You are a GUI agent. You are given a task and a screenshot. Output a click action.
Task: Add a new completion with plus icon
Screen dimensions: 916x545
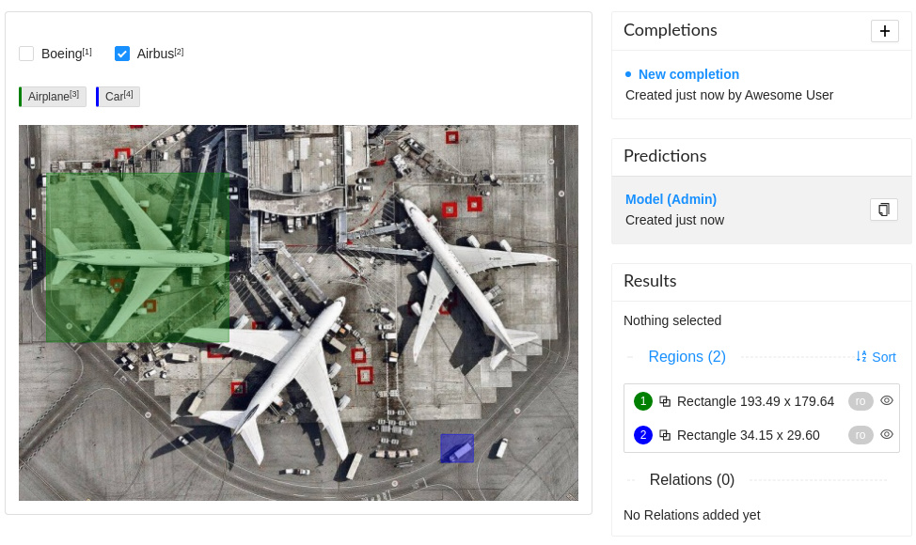pyautogui.click(x=884, y=31)
